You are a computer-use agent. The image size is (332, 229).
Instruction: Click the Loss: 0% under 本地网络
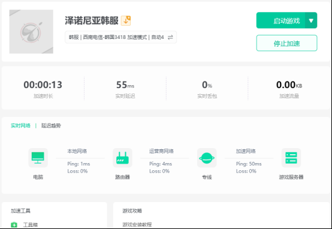click(x=77, y=171)
